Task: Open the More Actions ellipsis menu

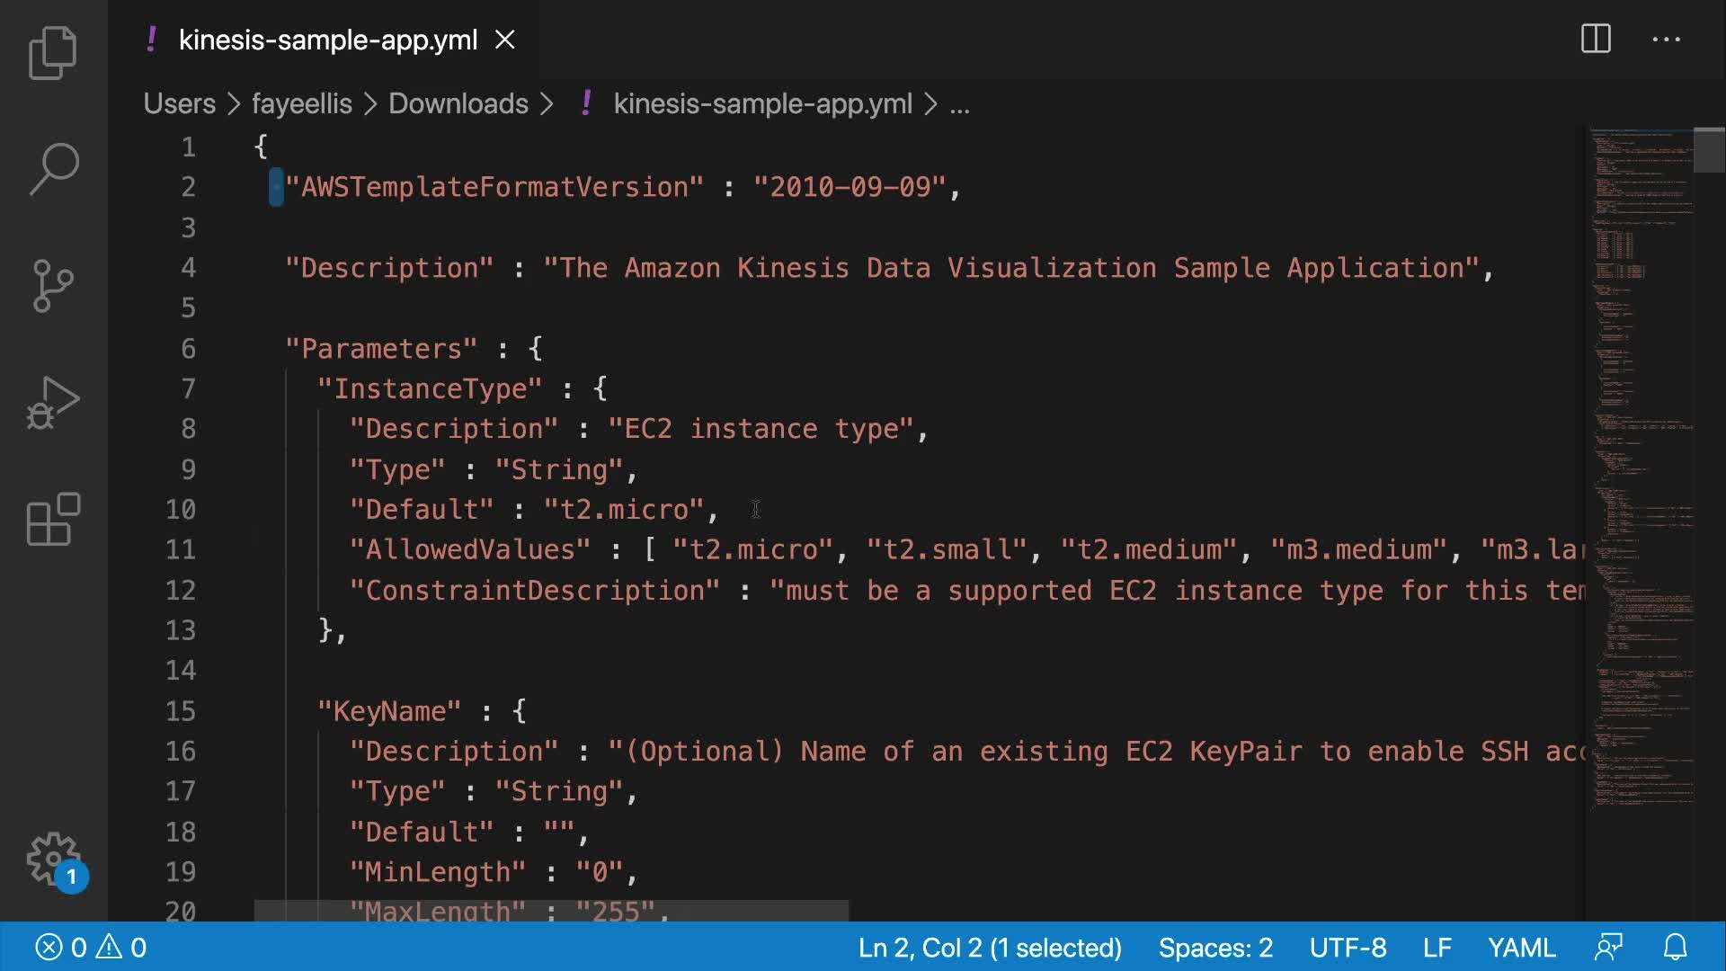Action: (x=1666, y=40)
